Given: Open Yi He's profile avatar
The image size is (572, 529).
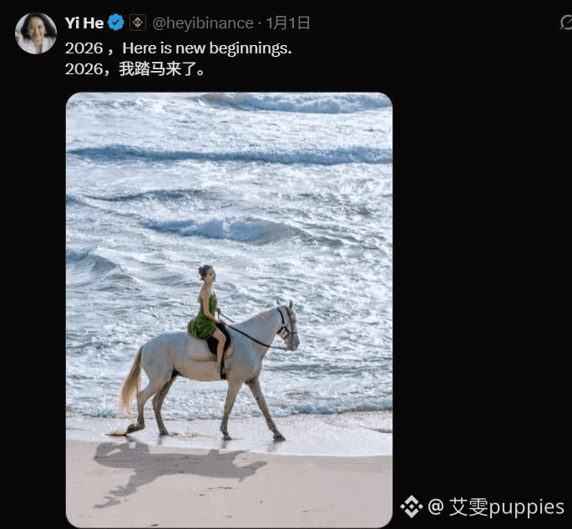Looking at the screenshot, I should 36,33.
